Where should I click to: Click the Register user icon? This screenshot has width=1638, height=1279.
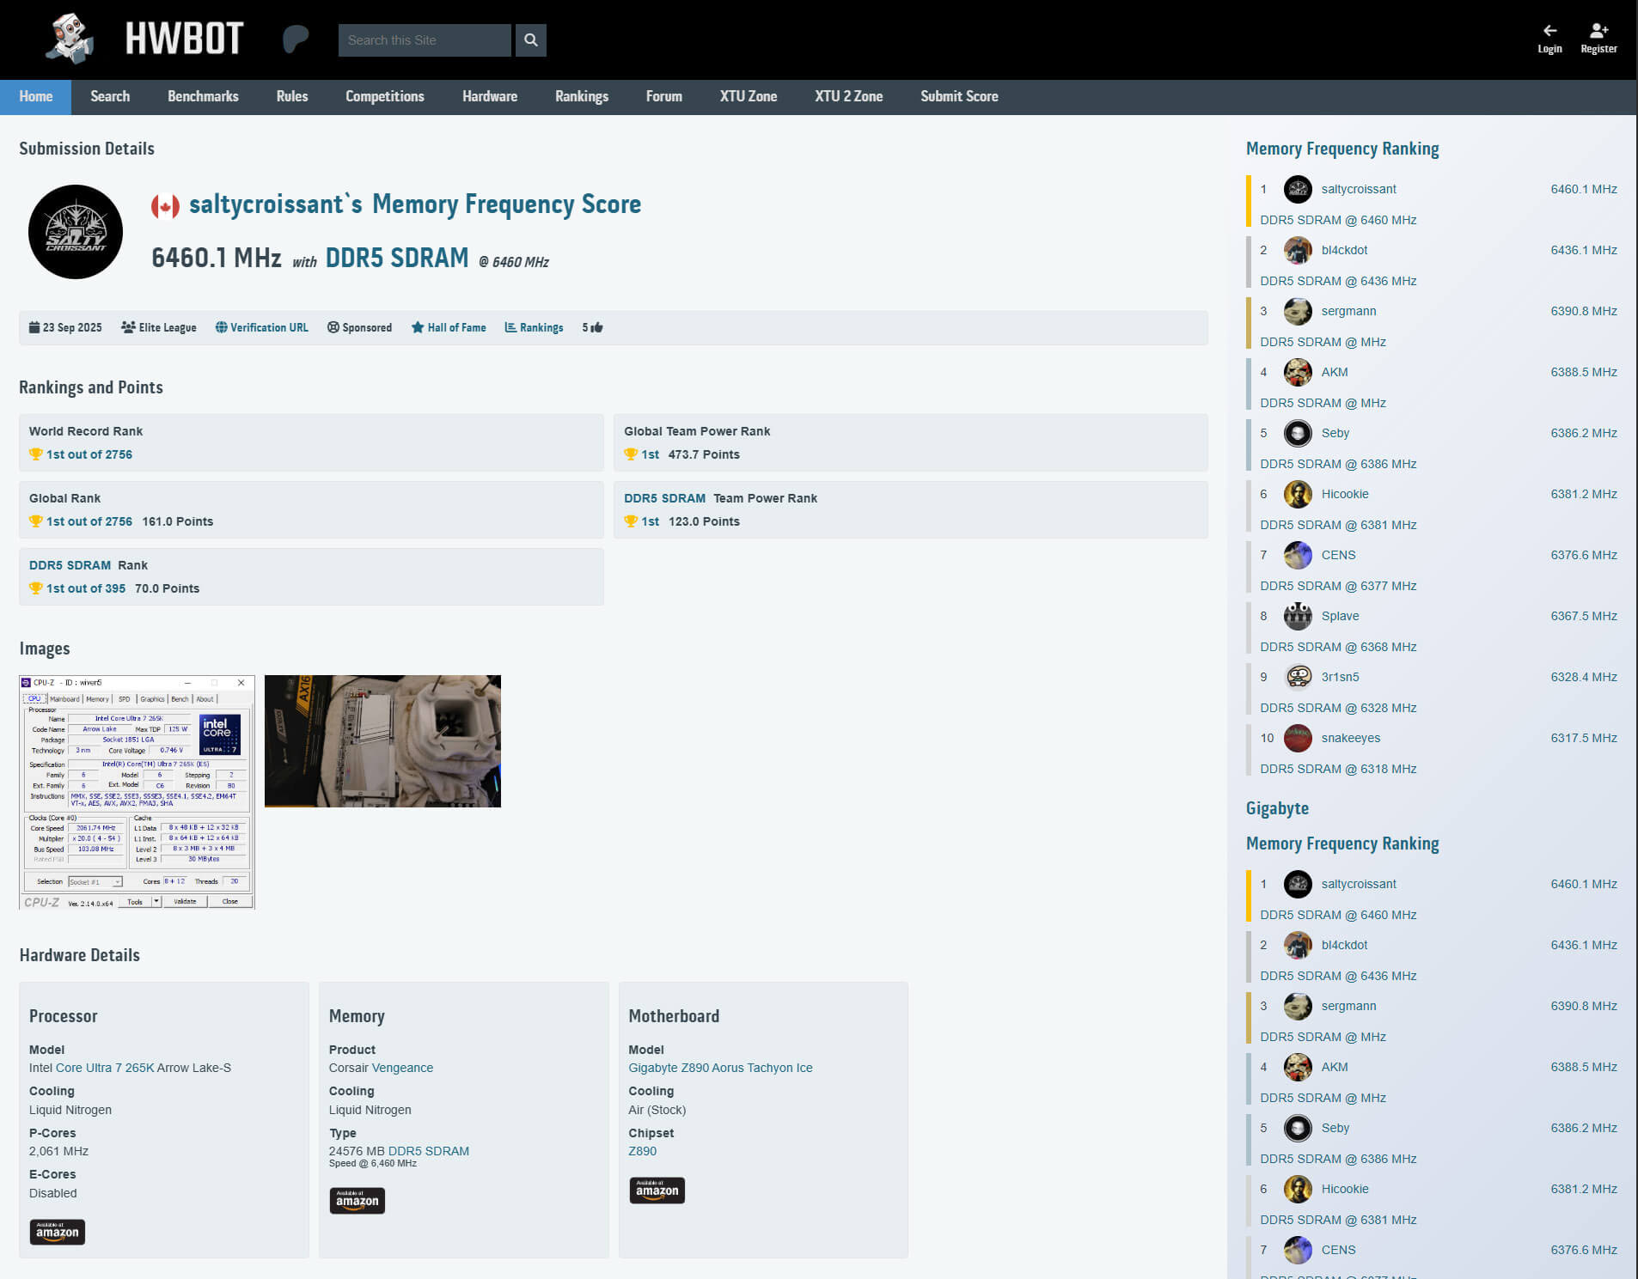pos(1598,31)
